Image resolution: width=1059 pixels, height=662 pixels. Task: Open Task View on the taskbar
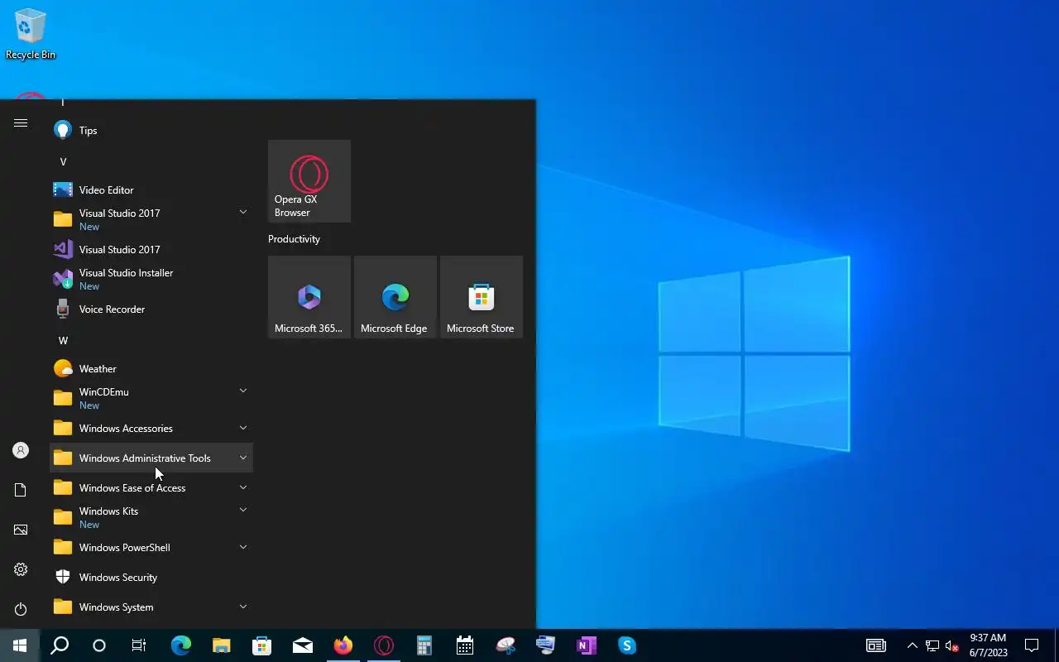(139, 645)
